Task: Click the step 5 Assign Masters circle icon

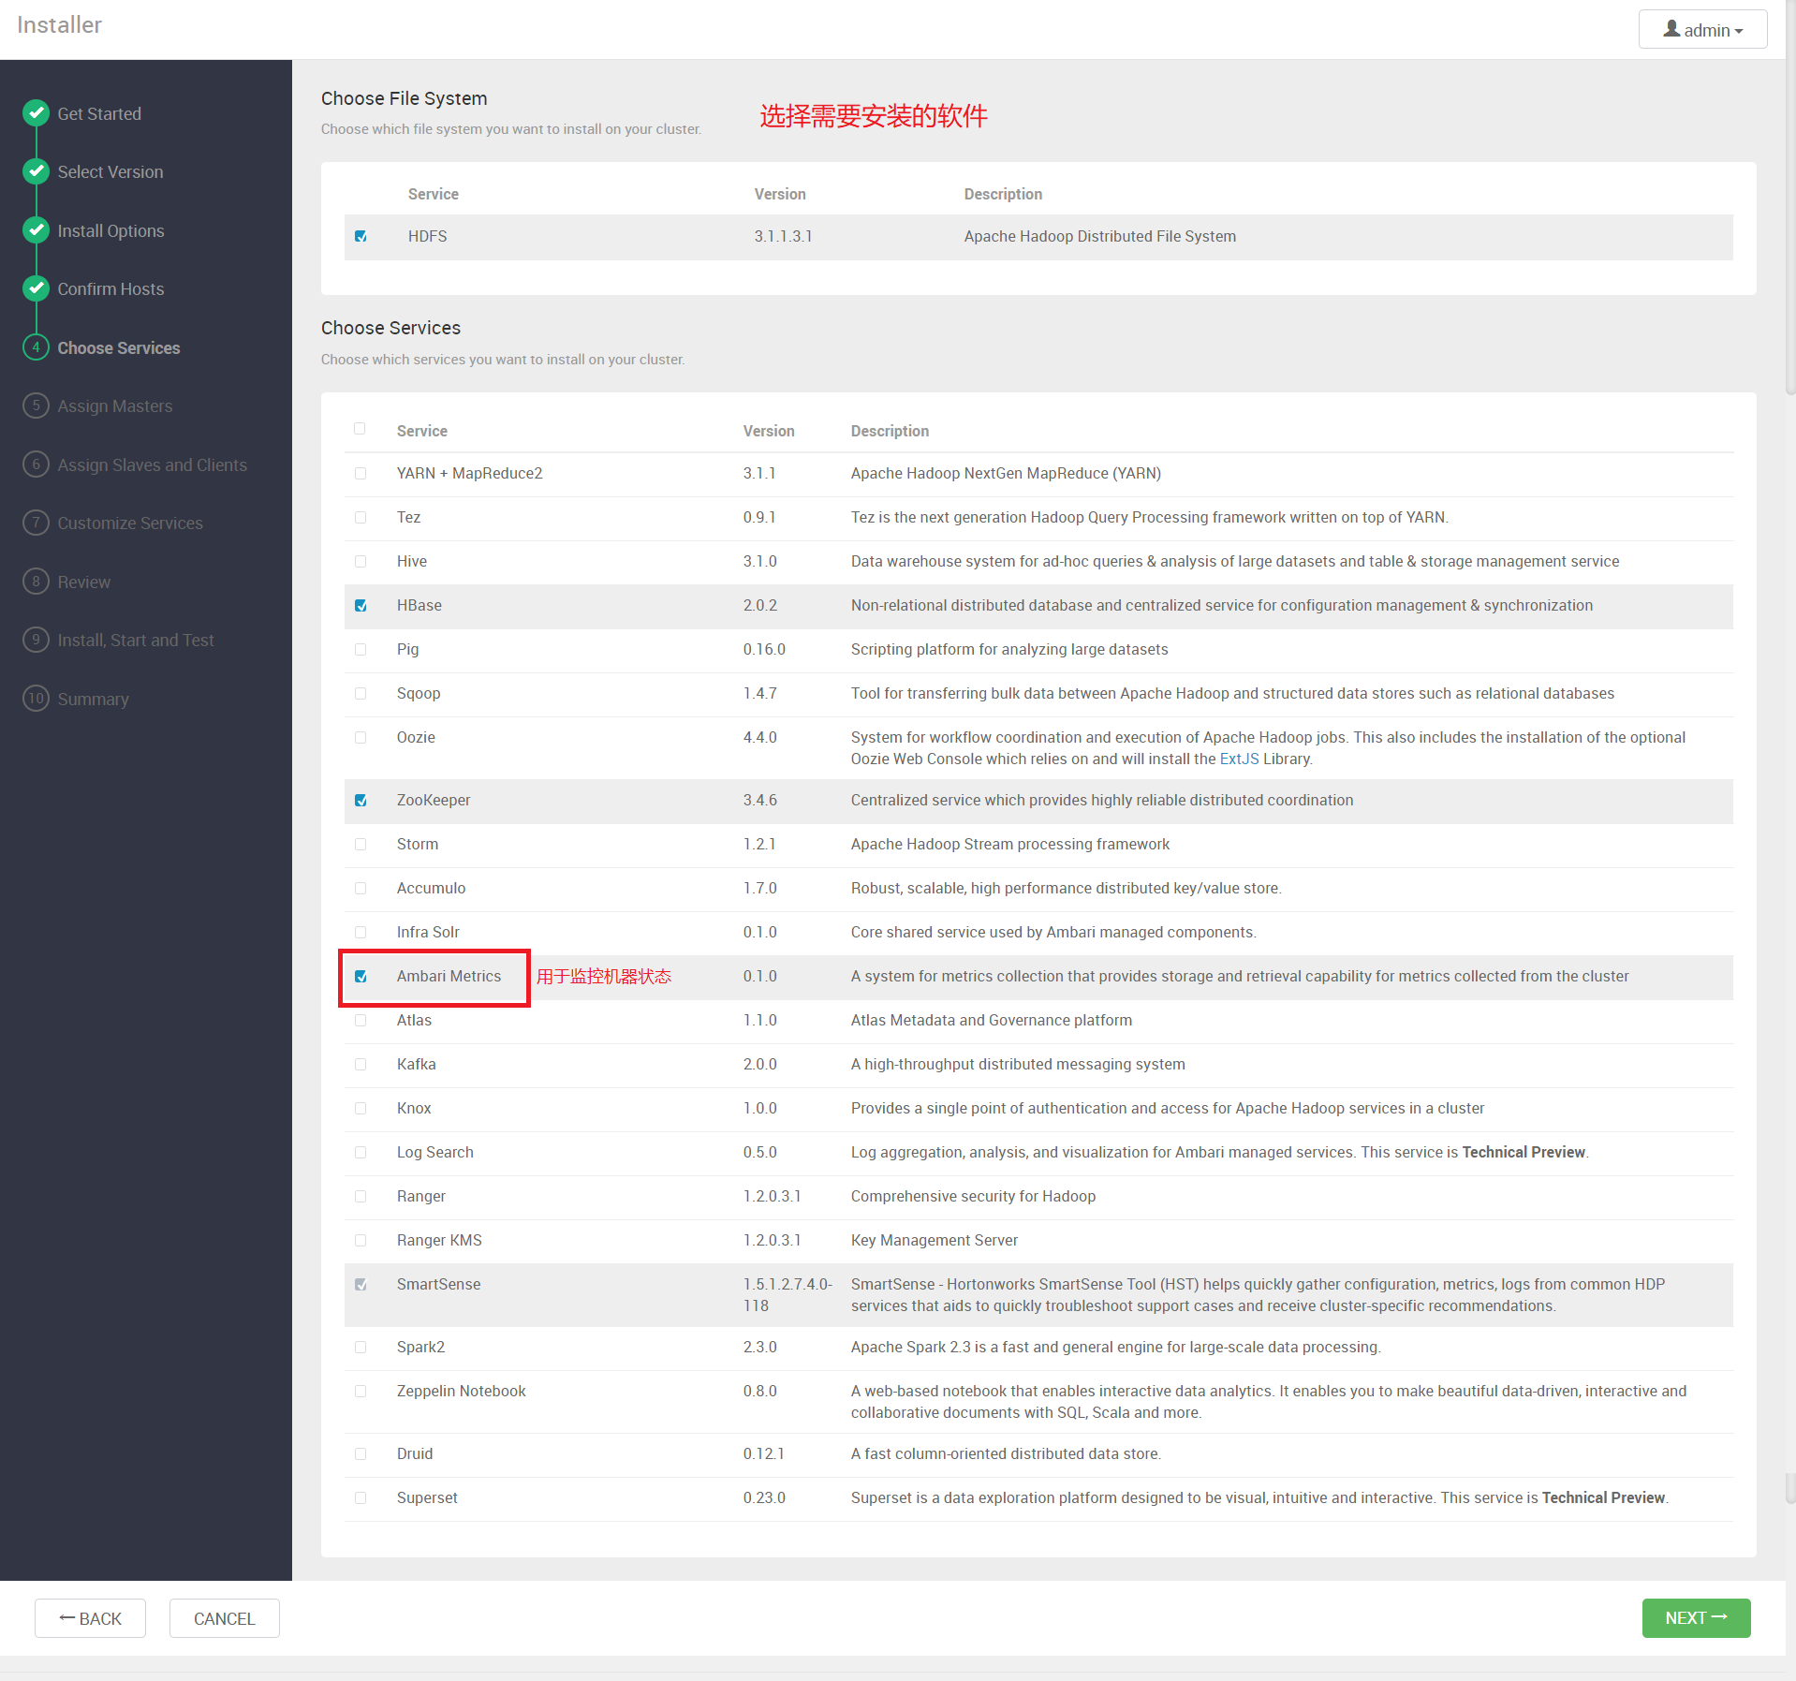Action: (36, 406)
